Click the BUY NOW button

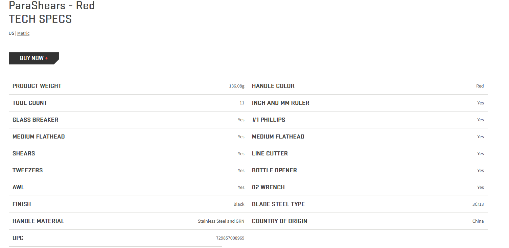34,58
